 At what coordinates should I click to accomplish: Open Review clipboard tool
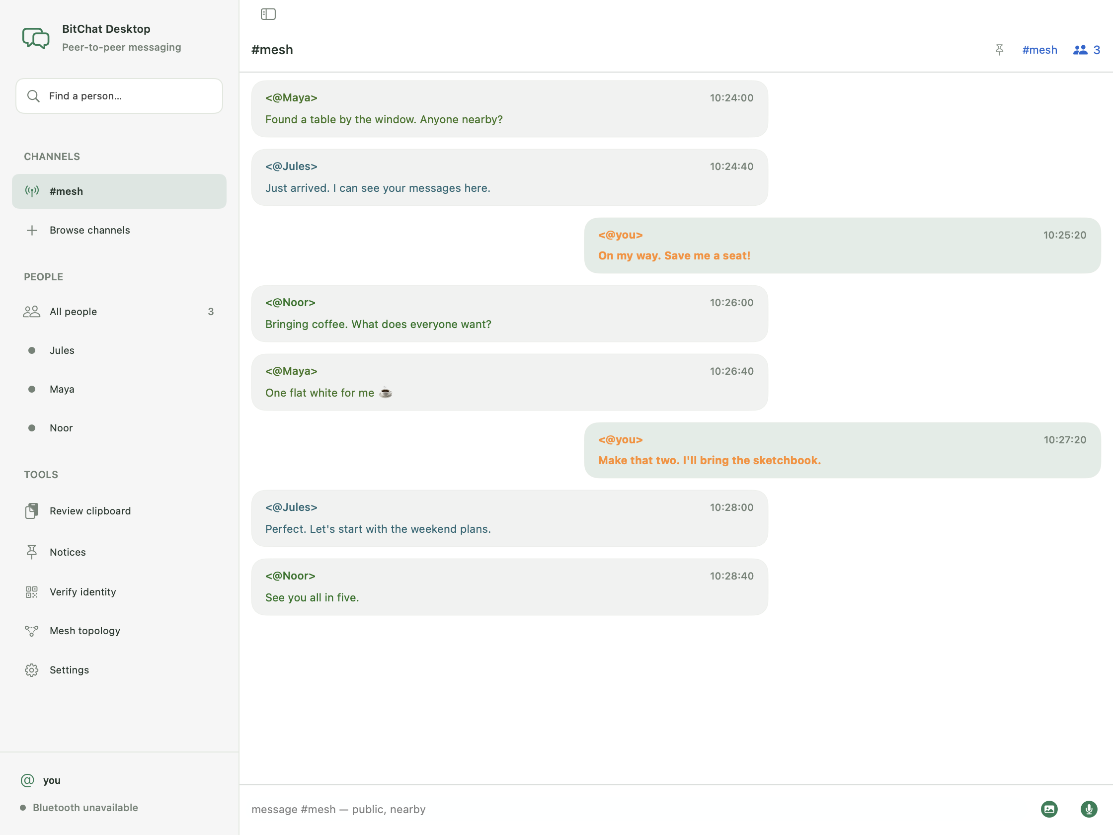pyautogui.click(x=119, y=511)
